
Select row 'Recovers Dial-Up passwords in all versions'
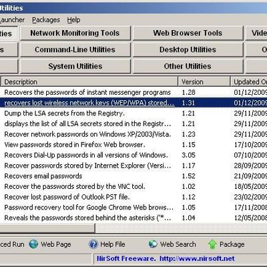133,155
